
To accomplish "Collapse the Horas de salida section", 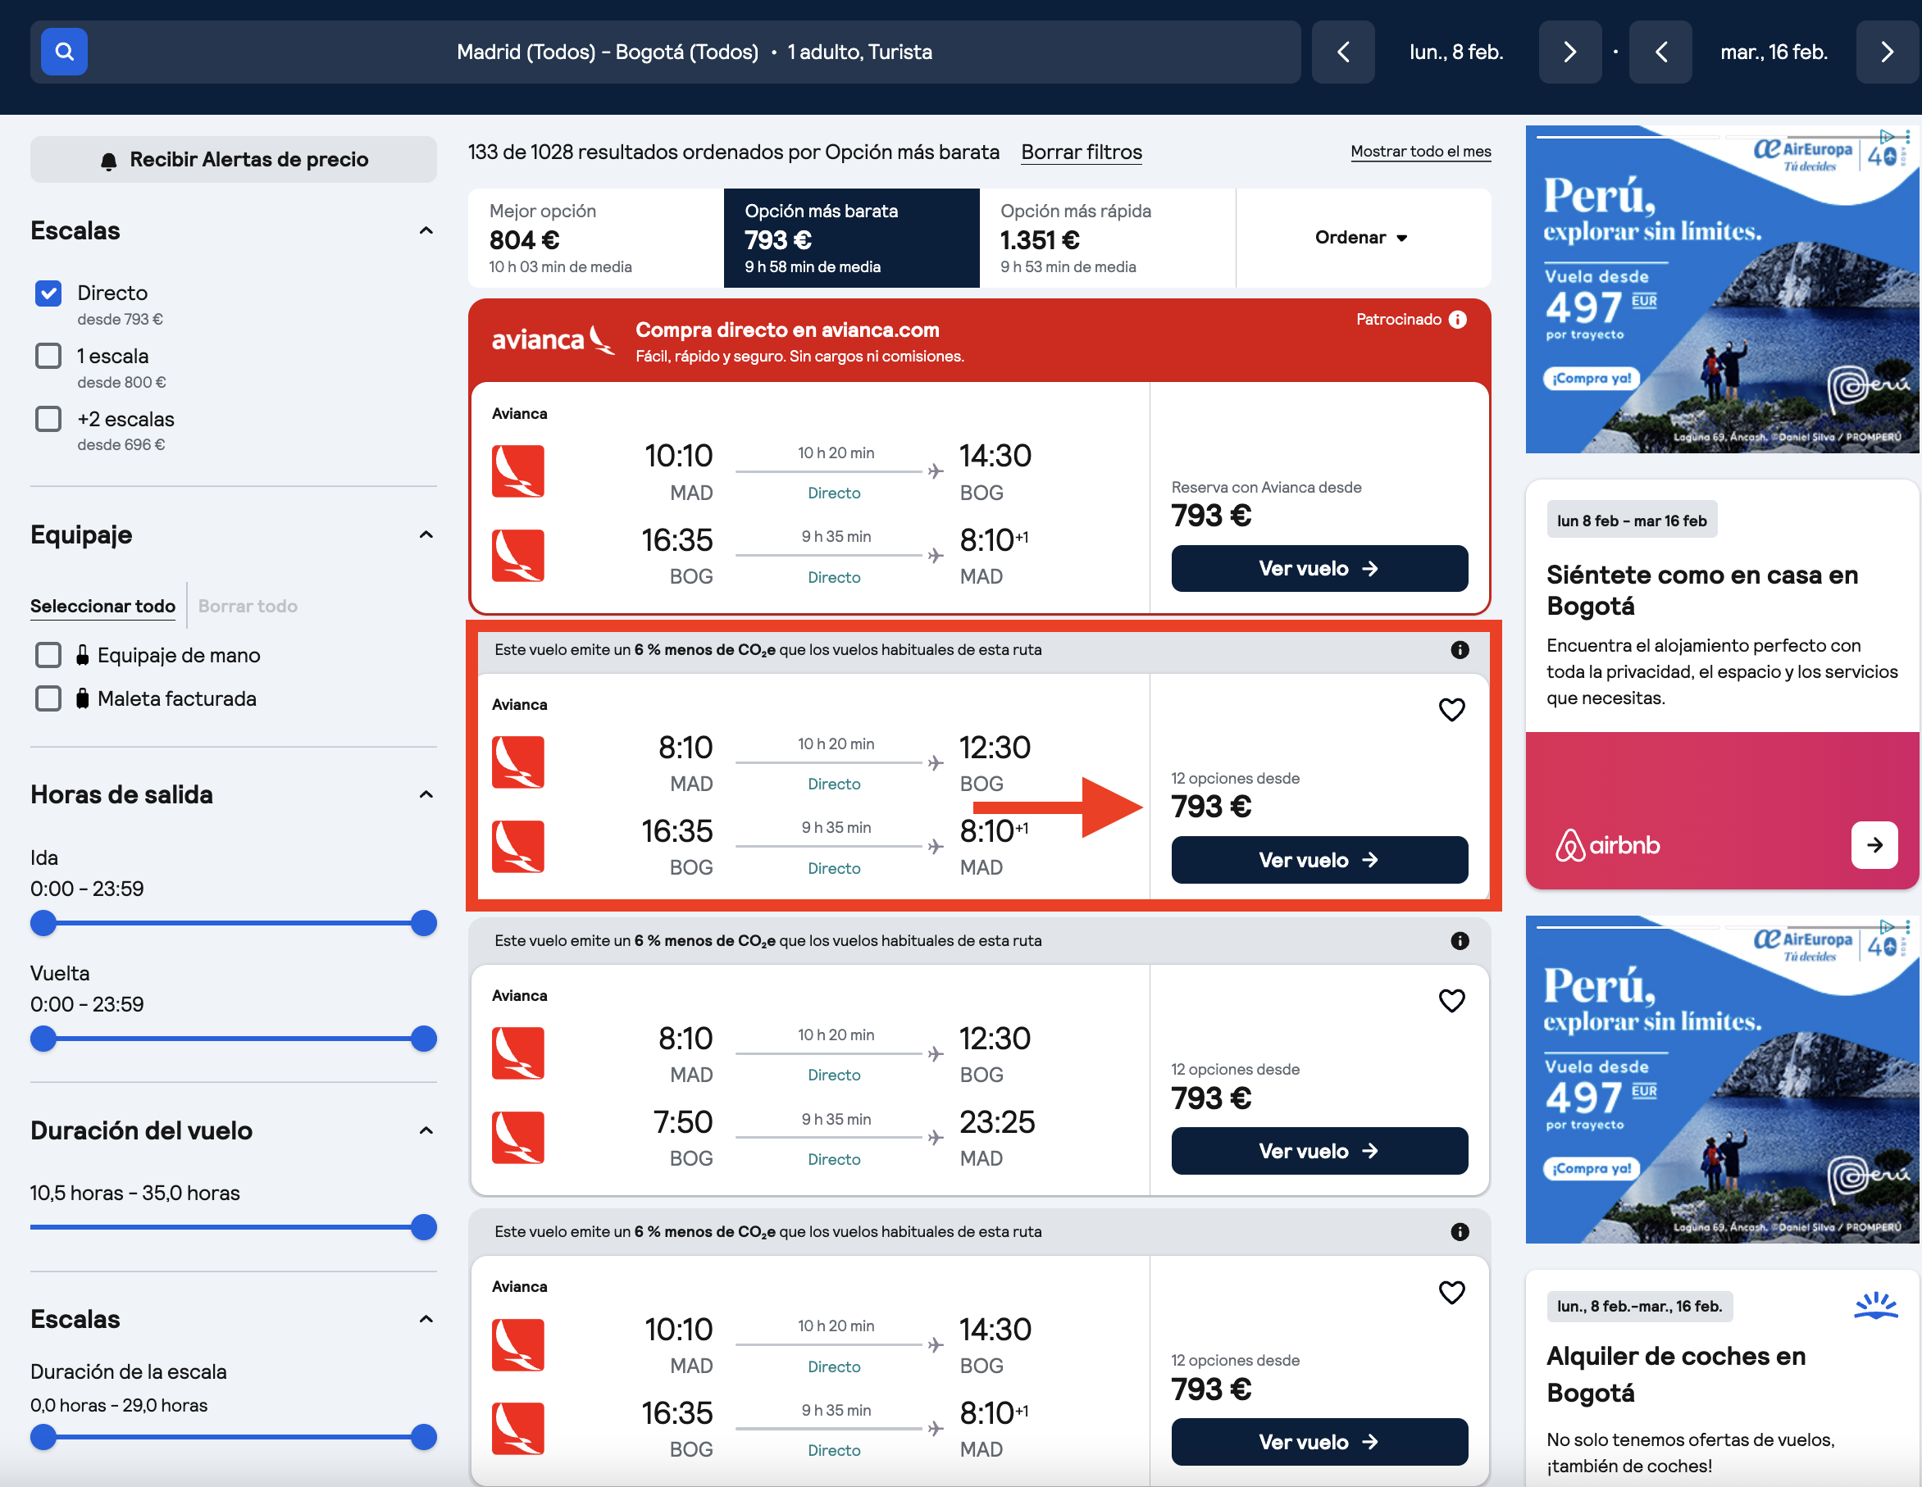I will 426,794.
